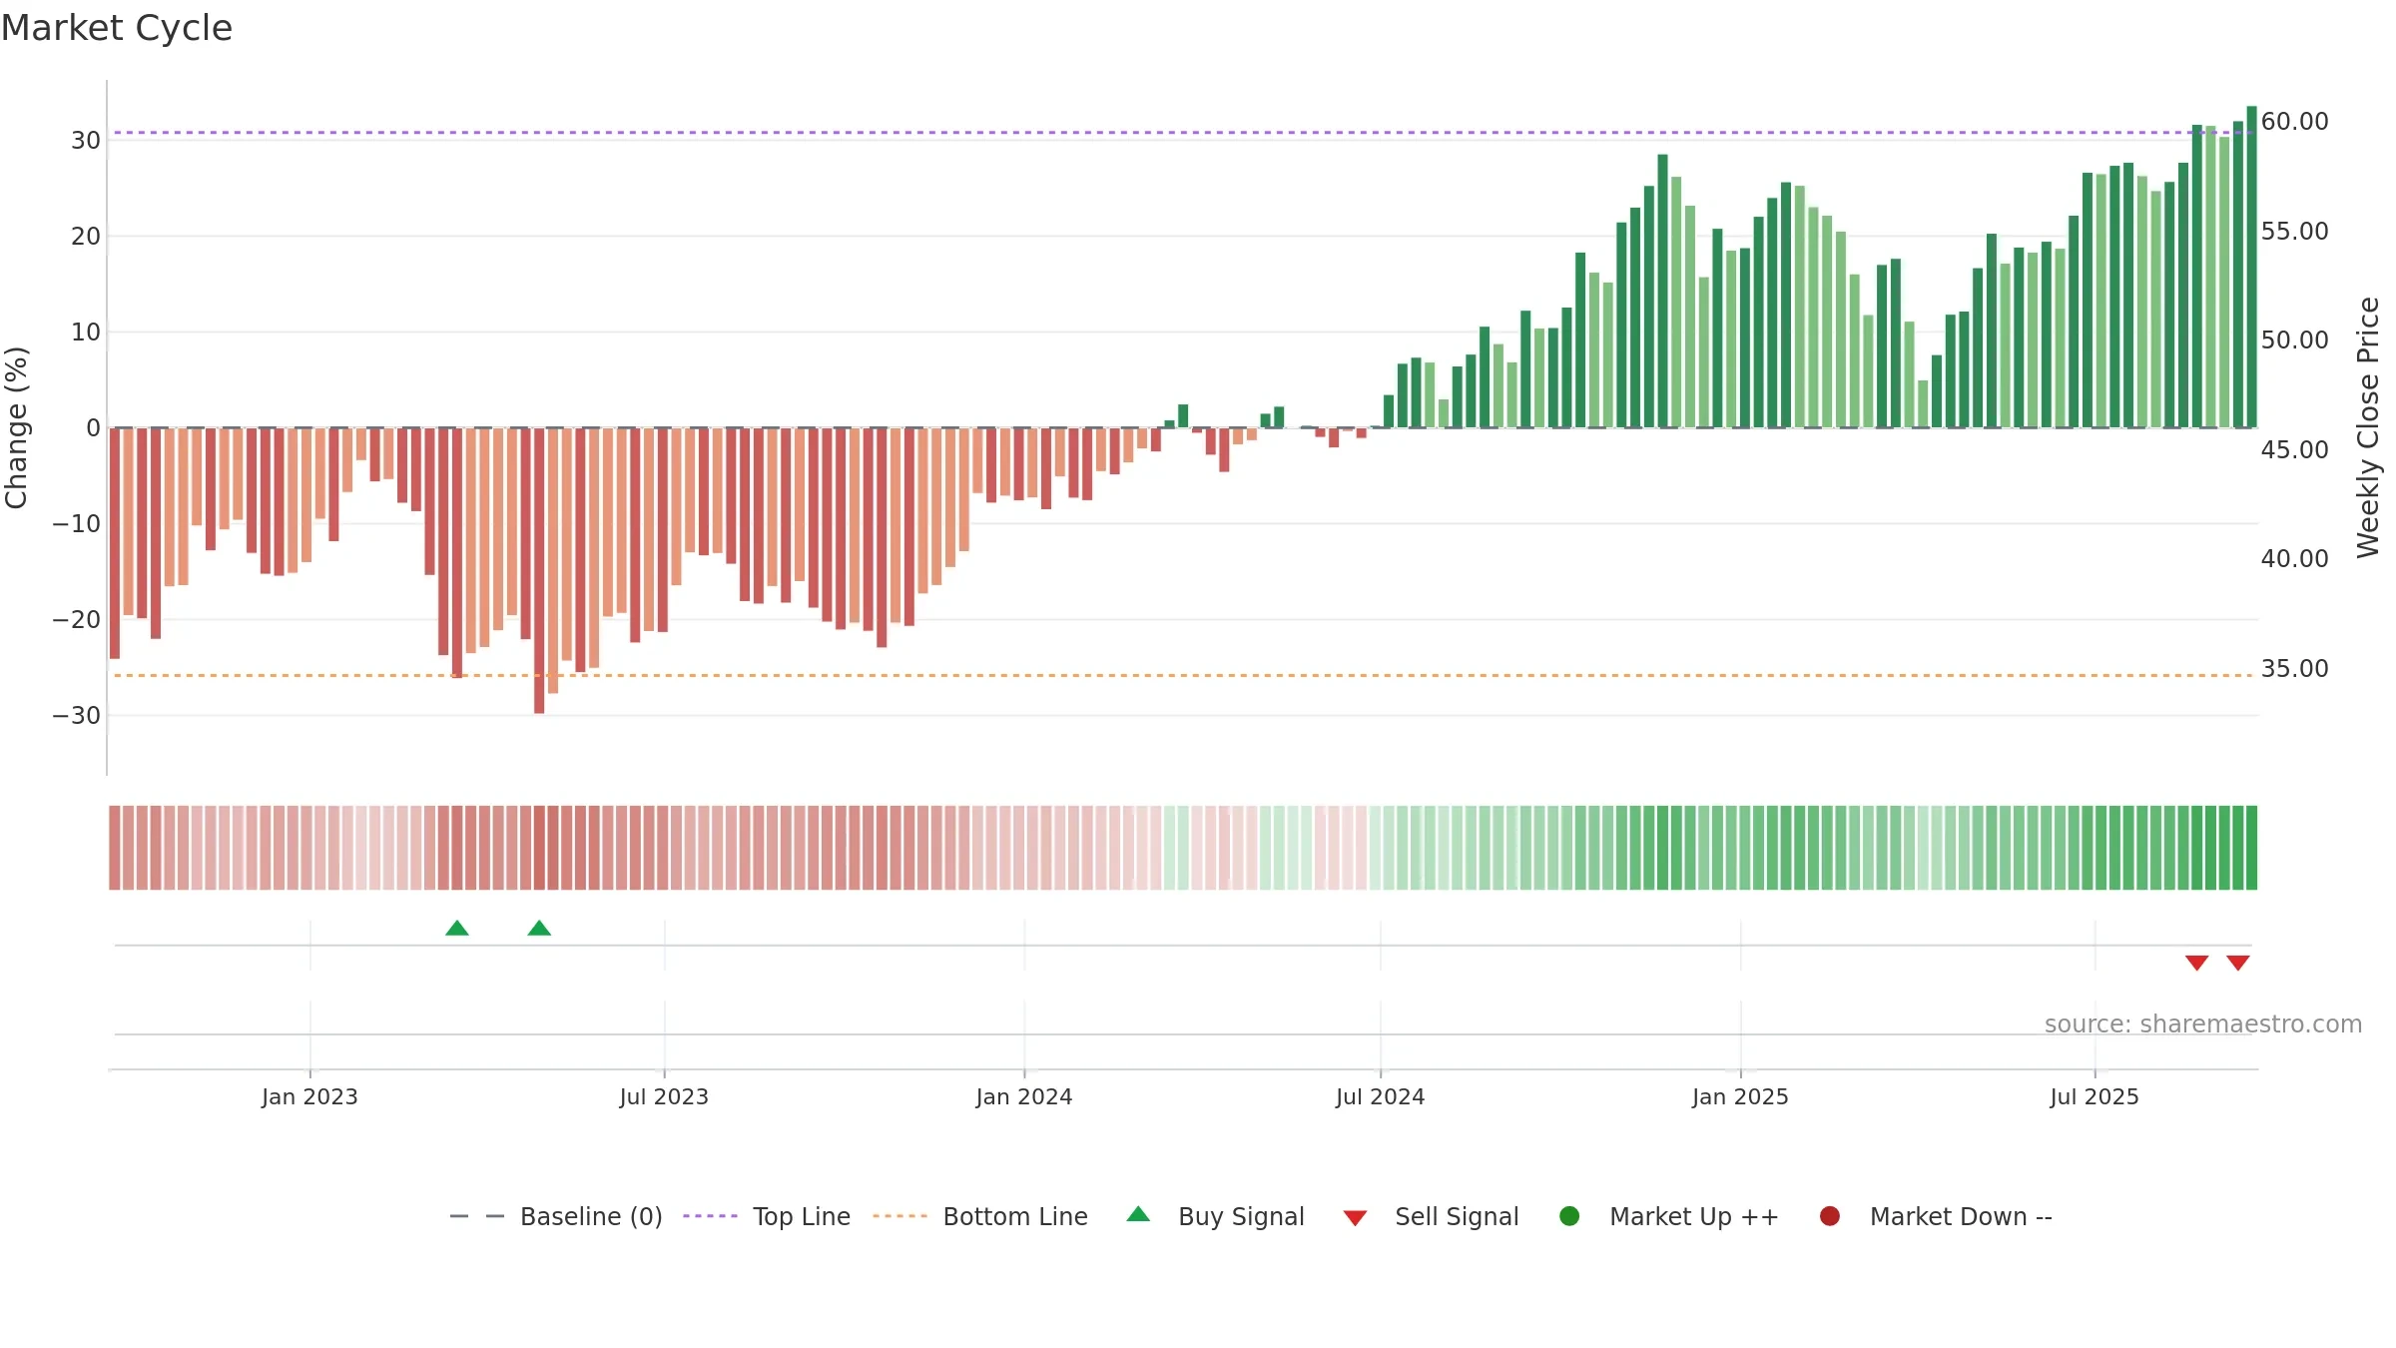Click the green triangle icon in the legend

(x=1138, y=1215)
